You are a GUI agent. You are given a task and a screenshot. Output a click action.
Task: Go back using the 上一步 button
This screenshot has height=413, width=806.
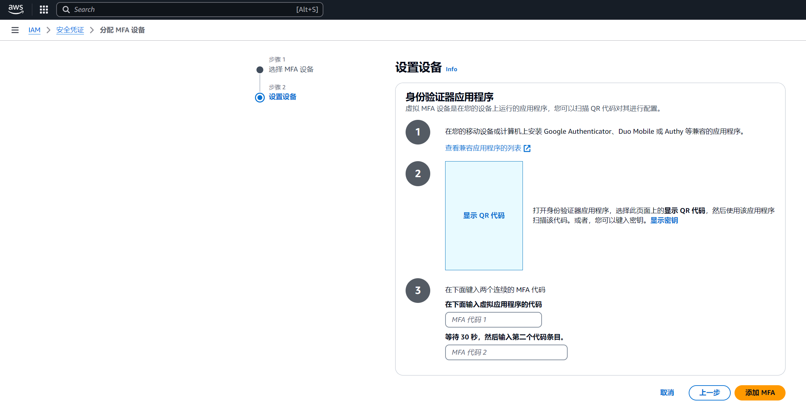[709, 393]
